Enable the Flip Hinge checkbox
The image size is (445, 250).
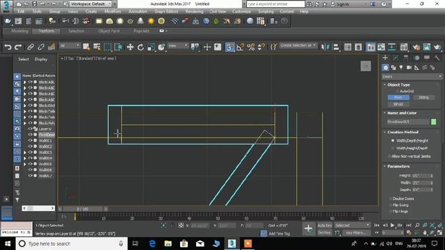391,211
